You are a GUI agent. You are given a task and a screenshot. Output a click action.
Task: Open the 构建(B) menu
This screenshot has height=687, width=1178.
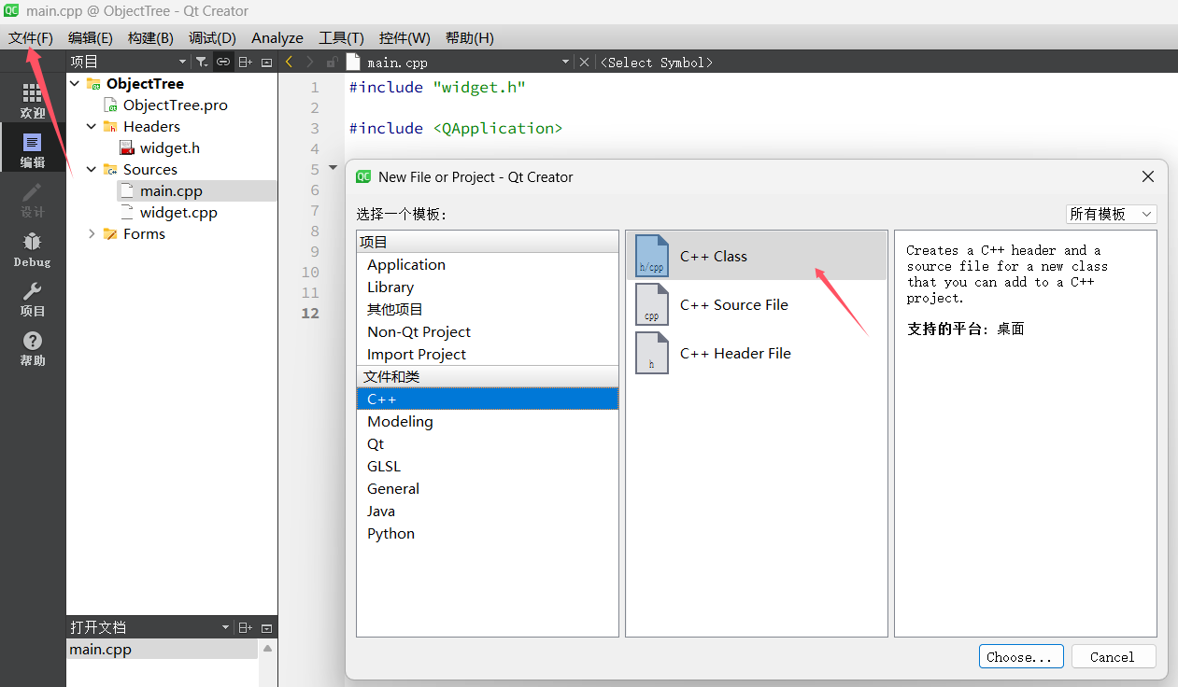point(150,37)
